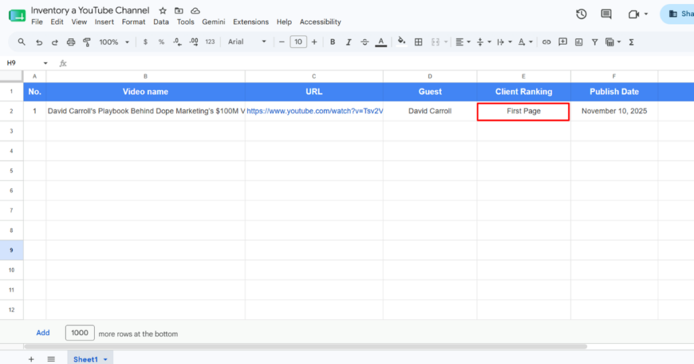Select the November 10, 2025 cell
The width and height of the screenshot is (694, 364).
tap(614, 111)
